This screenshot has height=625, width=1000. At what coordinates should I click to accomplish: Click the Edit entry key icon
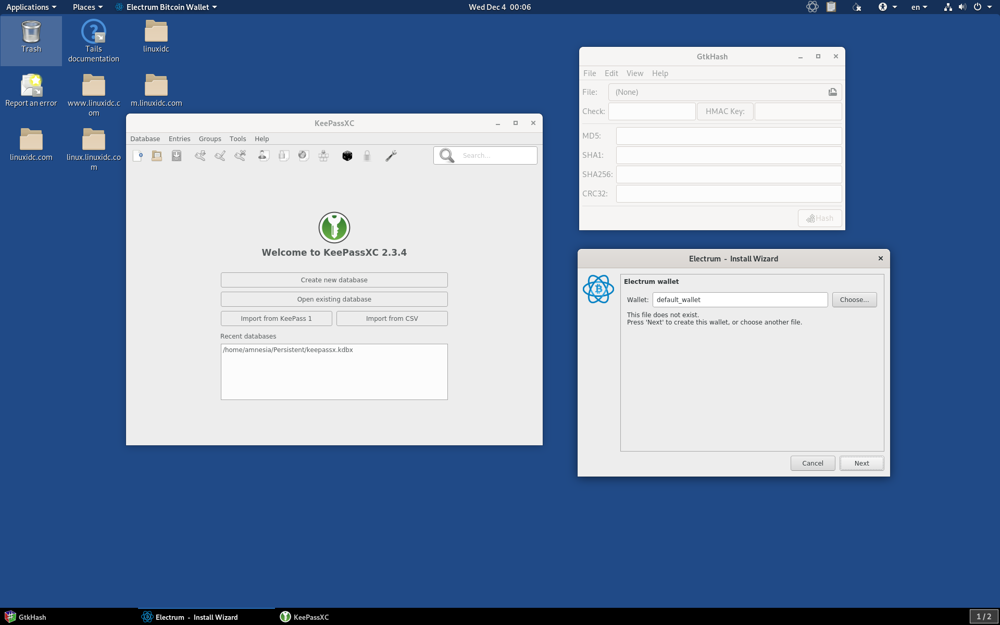click(x=220, y=156)
